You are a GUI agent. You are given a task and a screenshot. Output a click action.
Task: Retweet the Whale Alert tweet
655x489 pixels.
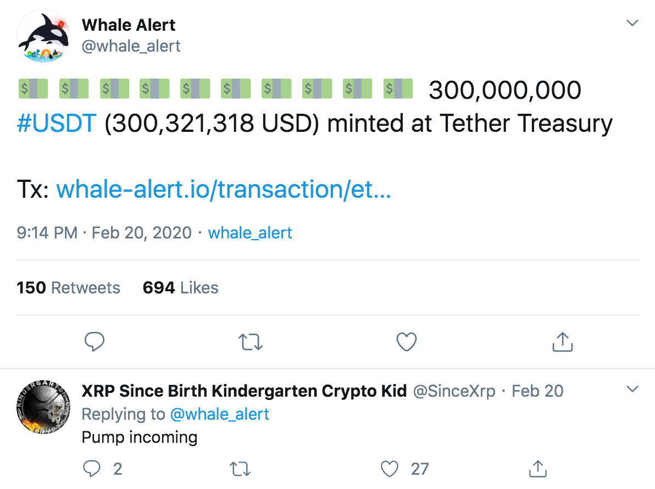(x=252, y=342)
